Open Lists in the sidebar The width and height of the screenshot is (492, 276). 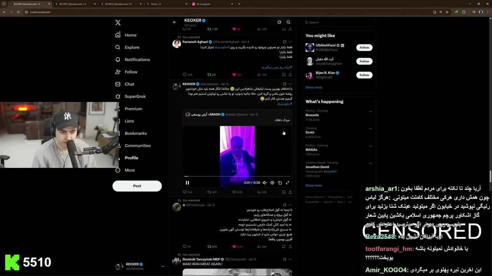pyautogui.click(x=129, y=121)
